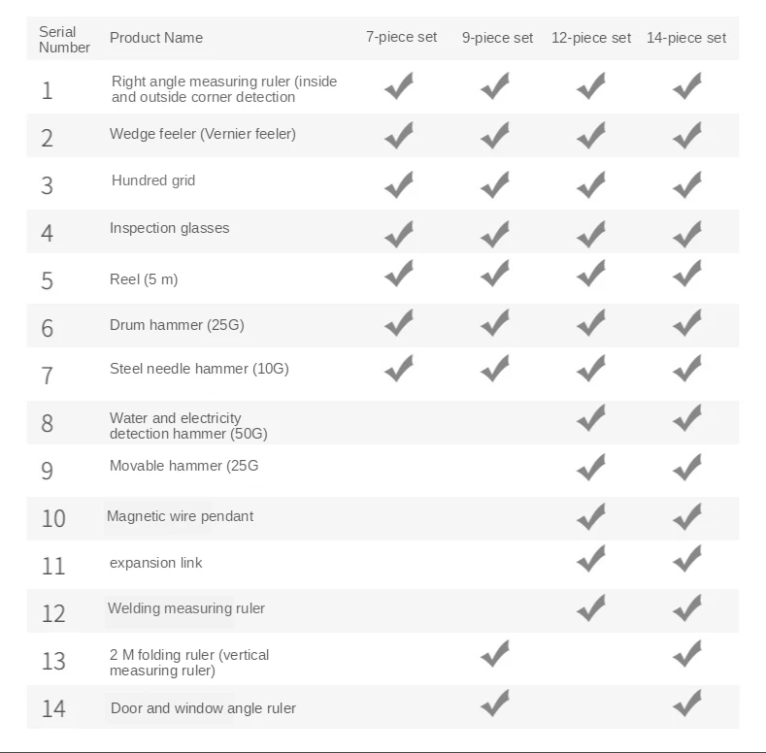Click the 12-piece set checkmark for Welding measuring ruler

pyautogui.click(x=591, y=608)
